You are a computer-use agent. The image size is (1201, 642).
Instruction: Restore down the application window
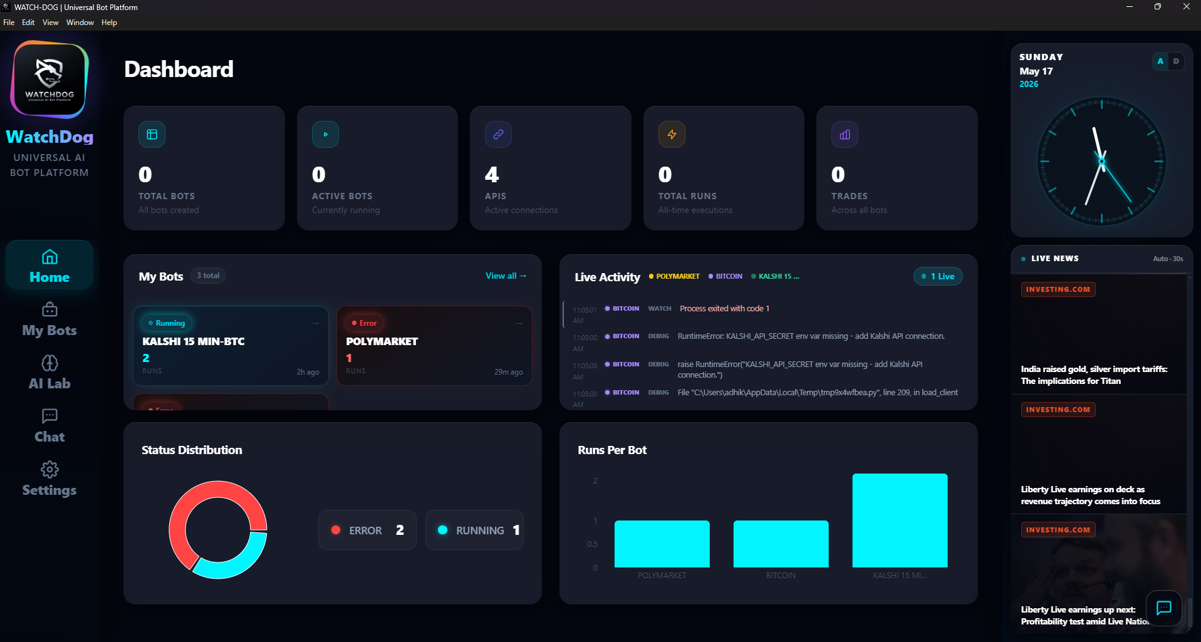(x=1158, y=7)
